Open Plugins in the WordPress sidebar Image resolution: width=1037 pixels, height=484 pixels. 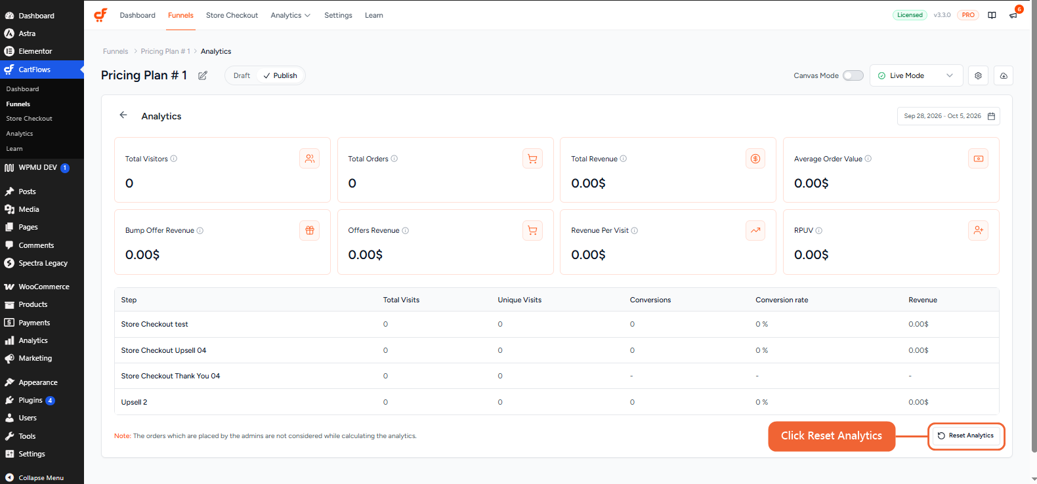coord(42,400)
